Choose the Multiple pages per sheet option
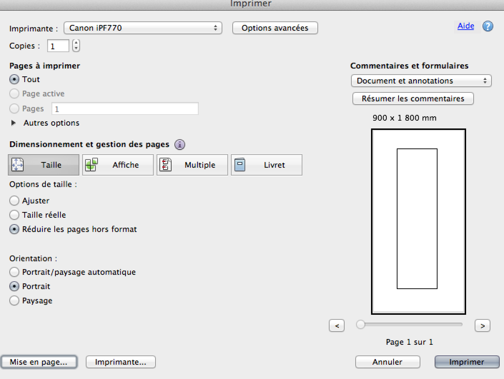Screen dimensions: 504x379 coord(192,165)
